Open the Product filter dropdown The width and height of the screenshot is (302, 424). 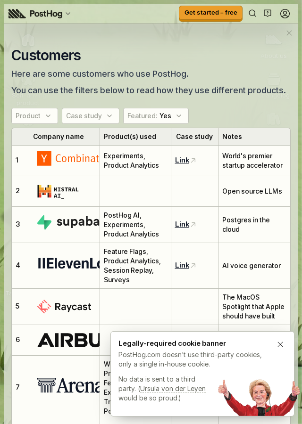34,116
